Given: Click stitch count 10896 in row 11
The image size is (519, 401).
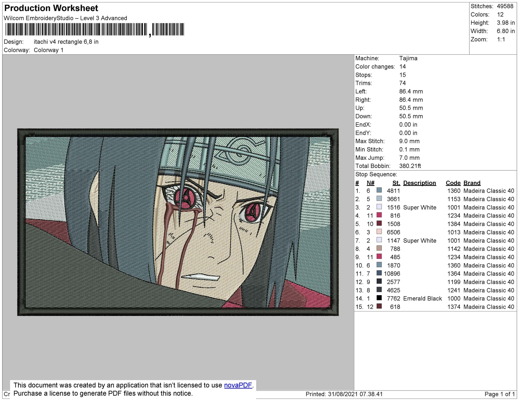Looking at the screenshot, I should 392,274.
